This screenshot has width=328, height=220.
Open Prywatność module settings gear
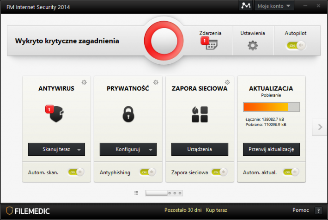click(156, 82)
